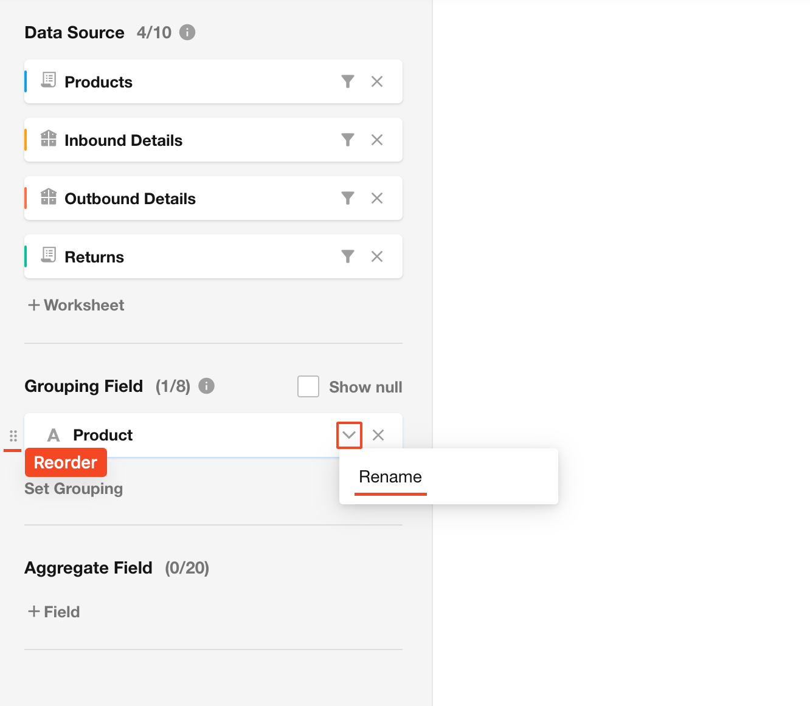
Task: Enable the Show null checkbox
Action: [308, 386]
